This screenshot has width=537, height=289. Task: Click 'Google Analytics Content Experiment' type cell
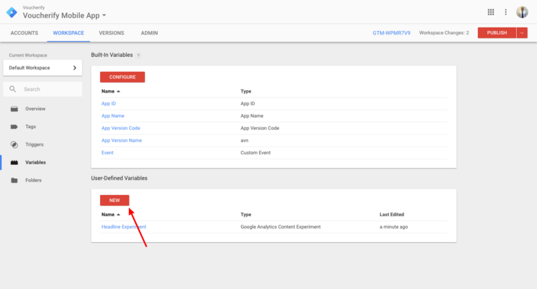click(281, 227)
